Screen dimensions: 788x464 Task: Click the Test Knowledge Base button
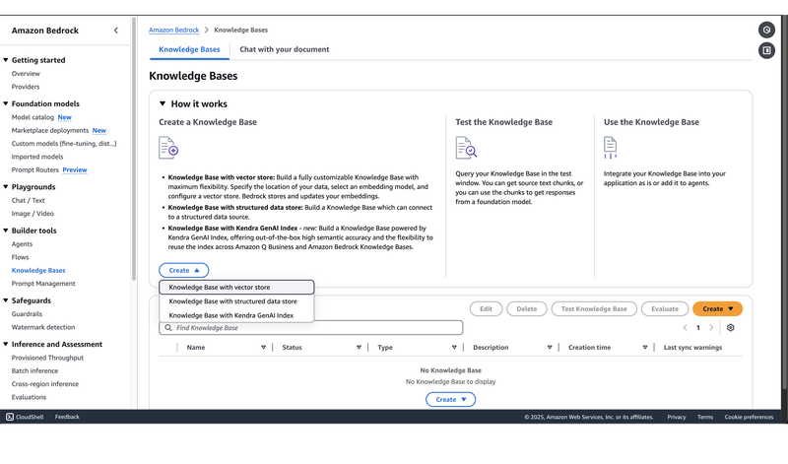pos(594,308)
